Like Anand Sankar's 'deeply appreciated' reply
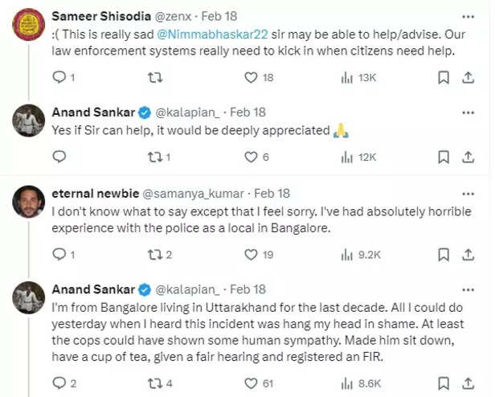495x397 pixels. 252,157
